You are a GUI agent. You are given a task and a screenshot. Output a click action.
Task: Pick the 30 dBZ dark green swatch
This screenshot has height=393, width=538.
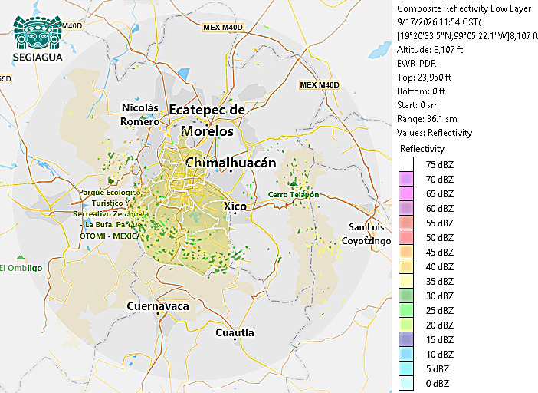coord(406,296)
